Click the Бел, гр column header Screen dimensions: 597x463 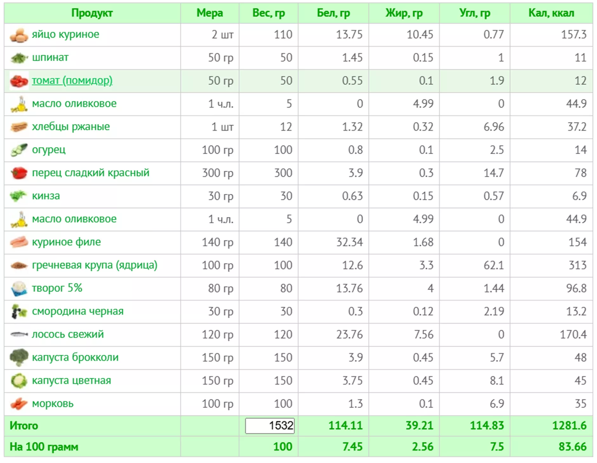point(333,13)
